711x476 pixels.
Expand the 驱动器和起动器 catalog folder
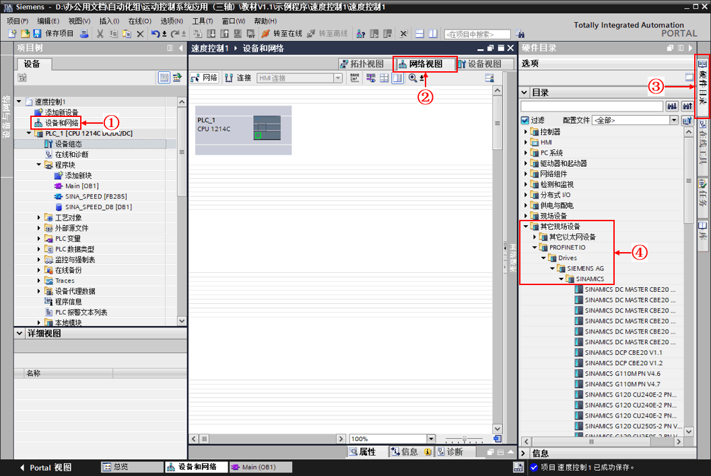tap(526, 163)
